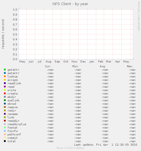Image resolution: width=141 pixels, height=151 pixels.
Task: Click the Oct label on time axis
Action: click(66, 61)
